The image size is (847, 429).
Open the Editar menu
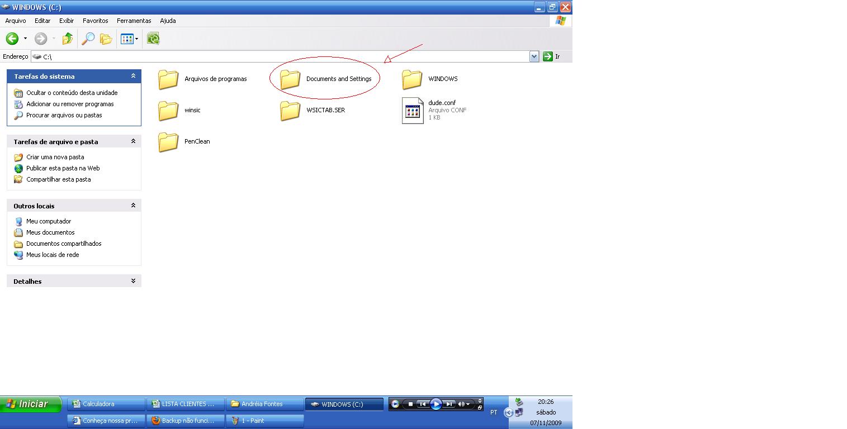coord(42,21)
